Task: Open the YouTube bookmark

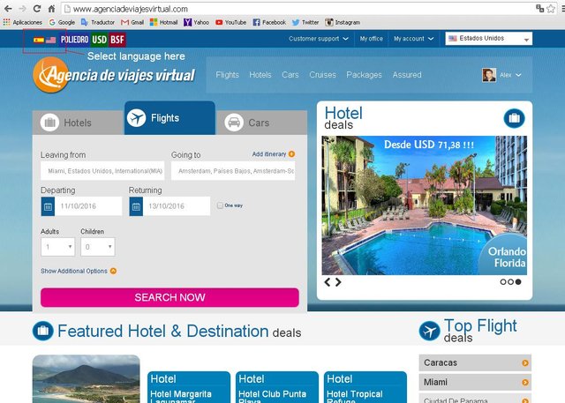Action: click(231, 22)
